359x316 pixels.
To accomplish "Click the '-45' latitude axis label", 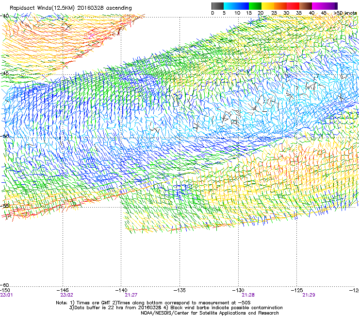I will [x=4, y=73].
